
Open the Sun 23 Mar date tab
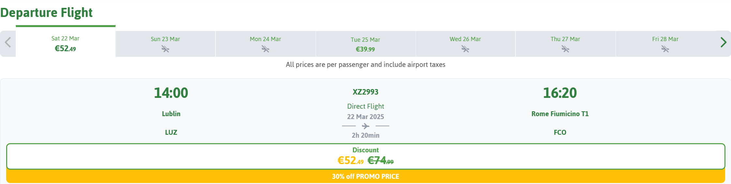click(x=166, y=44)
